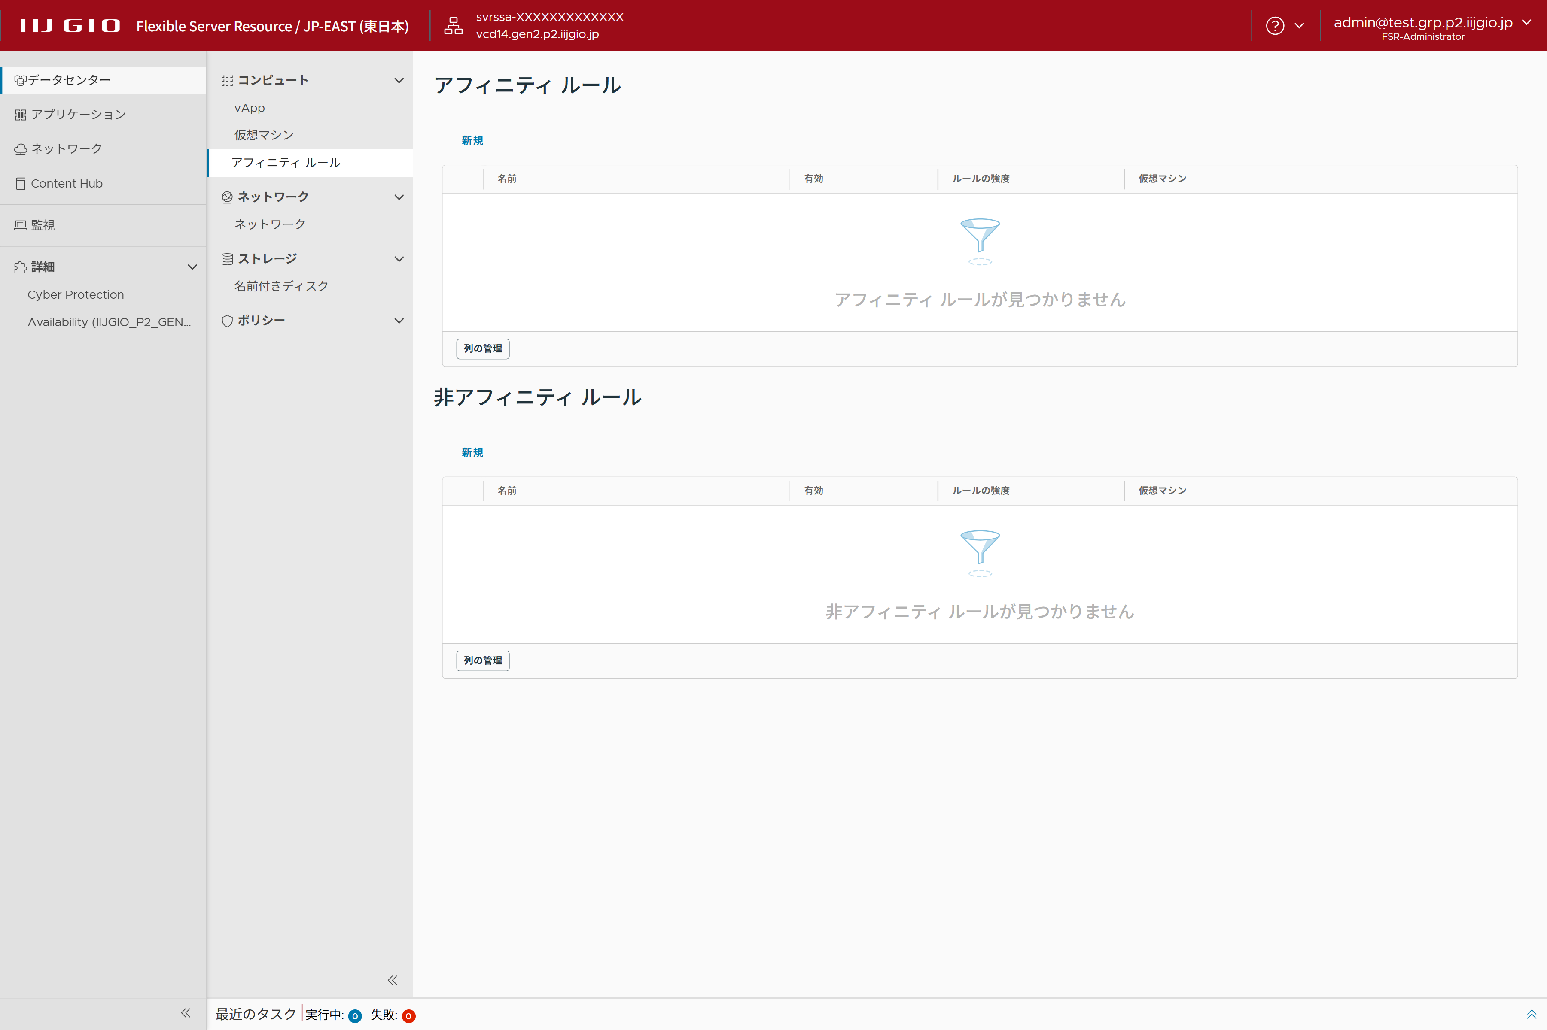1547x1030 pixels.
Task: Open Cyber Protection in sidebar
Action: tap(76, 294)
